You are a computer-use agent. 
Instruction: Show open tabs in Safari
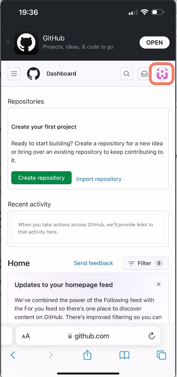[161, 355]
